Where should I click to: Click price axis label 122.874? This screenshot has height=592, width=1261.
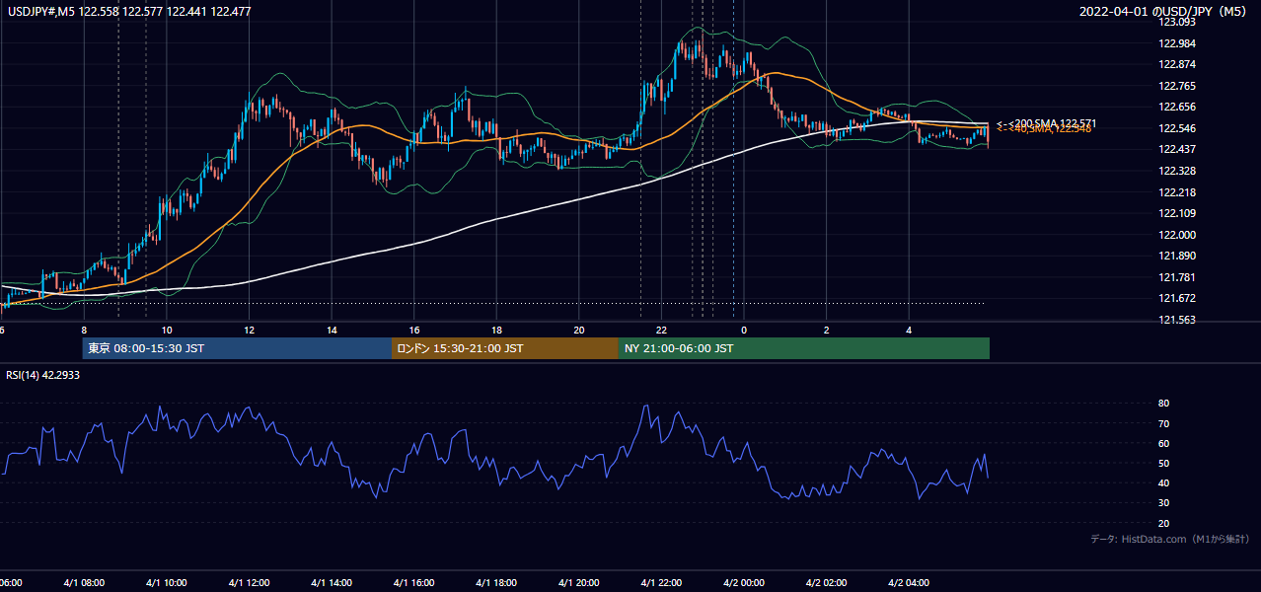point(1177,65)
